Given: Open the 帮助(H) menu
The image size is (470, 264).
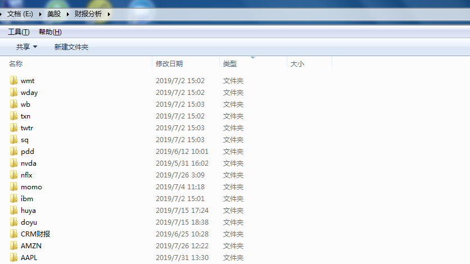Looking at the screenshot, I should (51, 32).
